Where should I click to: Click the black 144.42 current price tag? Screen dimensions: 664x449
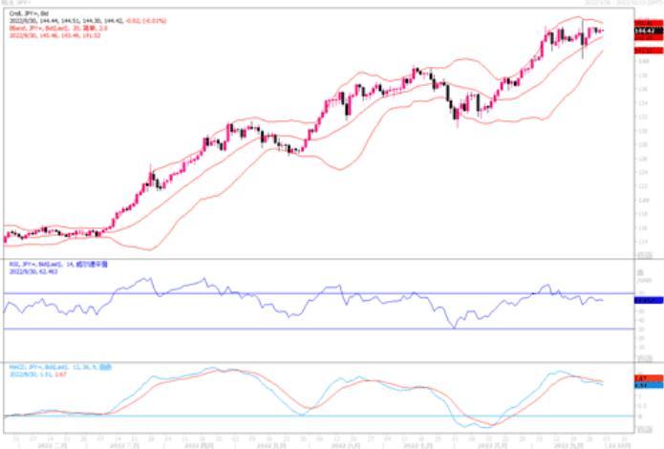(649, 31)
